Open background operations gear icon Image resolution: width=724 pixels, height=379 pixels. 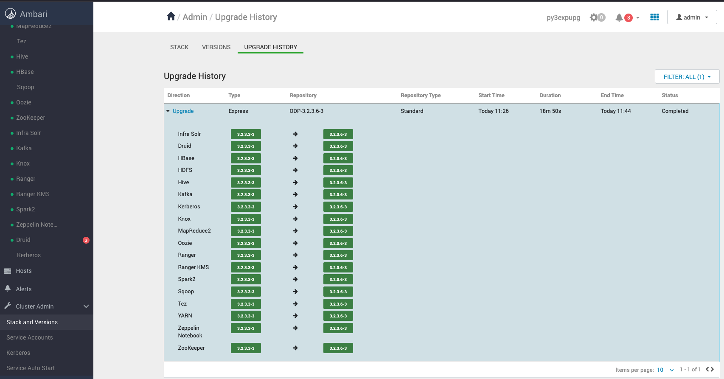point(594,17)
